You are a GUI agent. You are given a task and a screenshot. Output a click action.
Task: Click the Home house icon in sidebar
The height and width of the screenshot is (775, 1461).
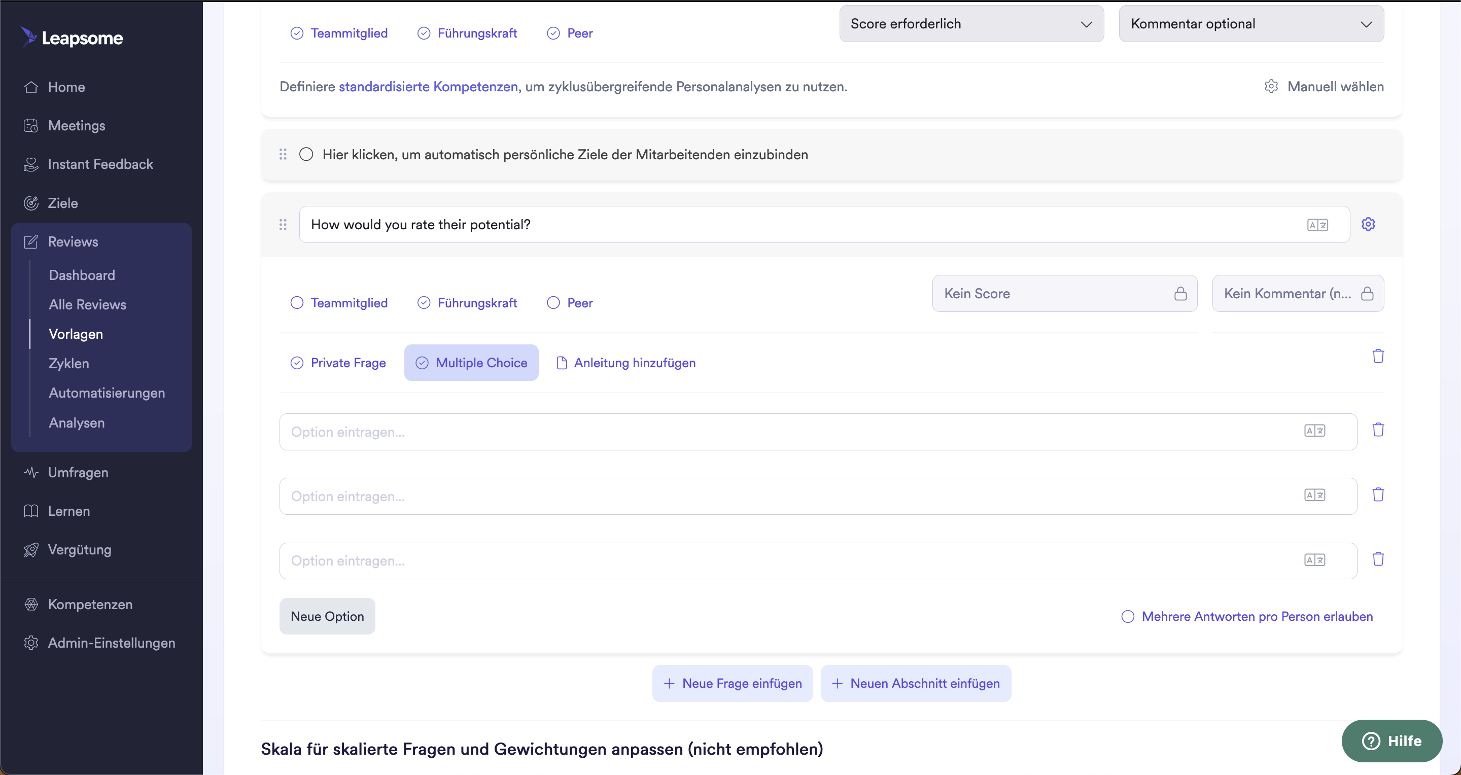pyautogui.click(x=31, y=87)
